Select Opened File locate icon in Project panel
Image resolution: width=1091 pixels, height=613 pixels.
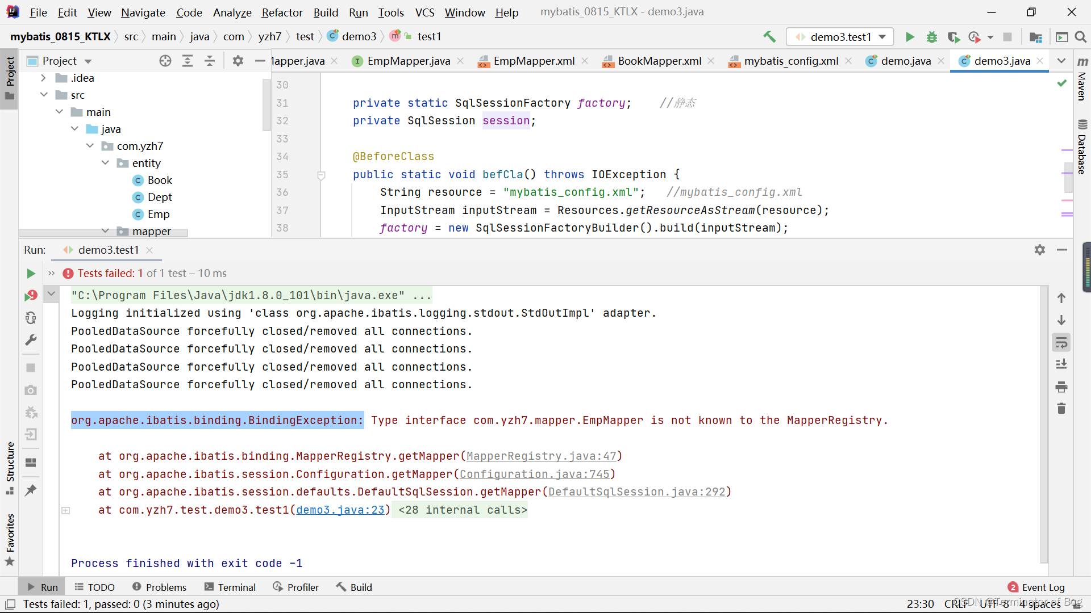click(165, 61)
